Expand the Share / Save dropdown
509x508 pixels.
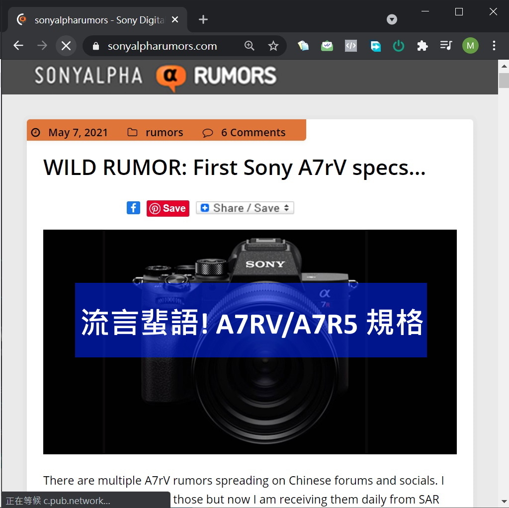[x=245, y=208]
